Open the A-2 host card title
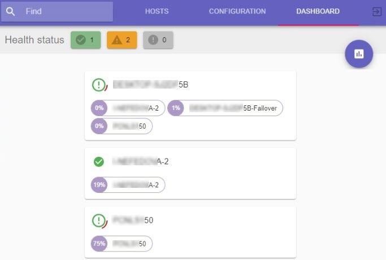This screenshot has height=260, width=386. (x=140, y=162)
